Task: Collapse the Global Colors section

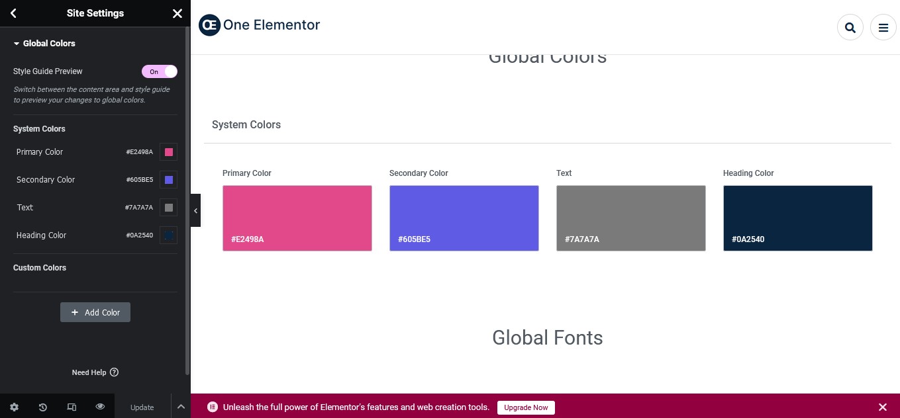Action: pyautogui.click(x=16, y=43)
